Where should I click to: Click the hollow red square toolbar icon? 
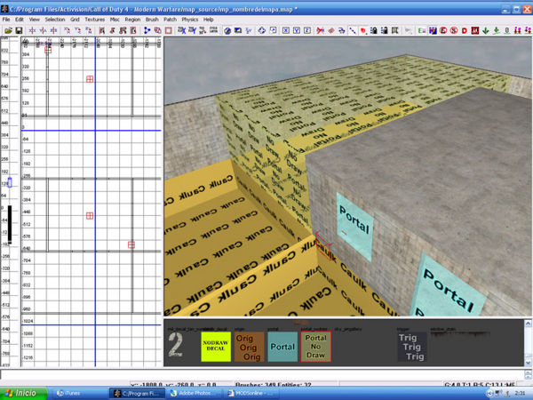coord(168,30)
